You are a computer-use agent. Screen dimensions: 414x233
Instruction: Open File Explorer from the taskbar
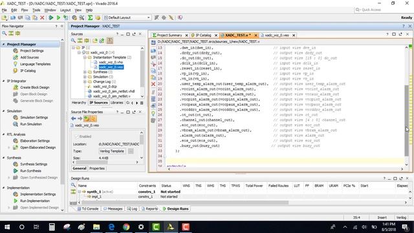point(96,227)
